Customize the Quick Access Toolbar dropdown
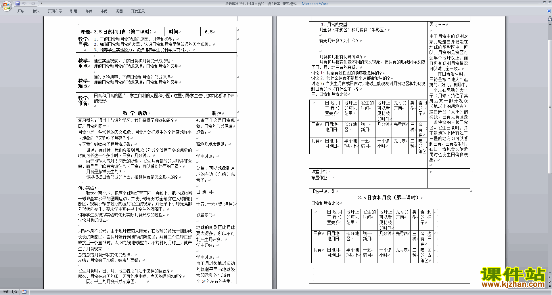The image size is (552, 295). pyautogui.click(x=41, y=3)
